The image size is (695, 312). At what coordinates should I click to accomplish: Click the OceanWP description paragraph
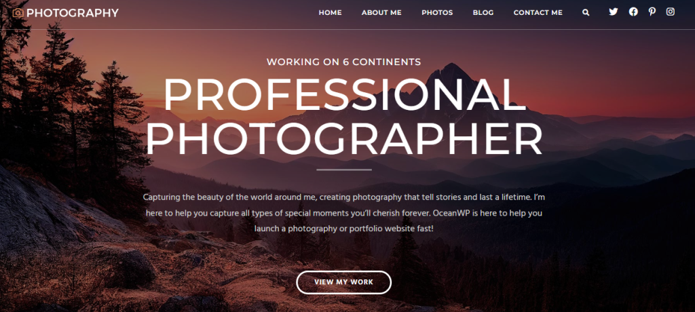coord(343,213)
